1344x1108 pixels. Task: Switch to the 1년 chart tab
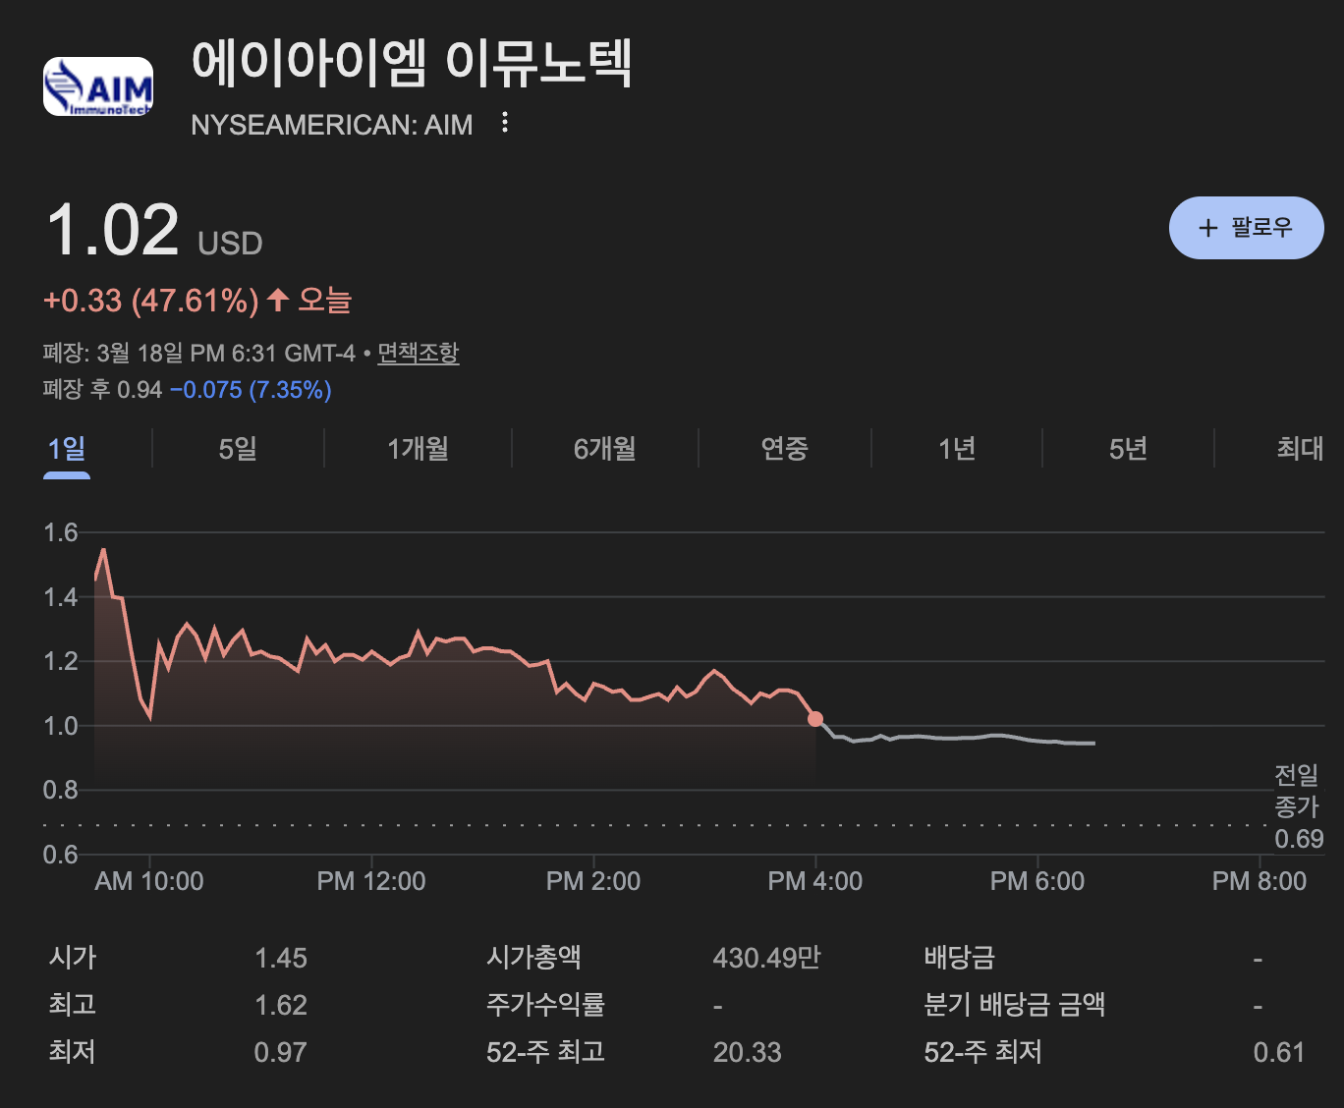(x=957, y=449)
